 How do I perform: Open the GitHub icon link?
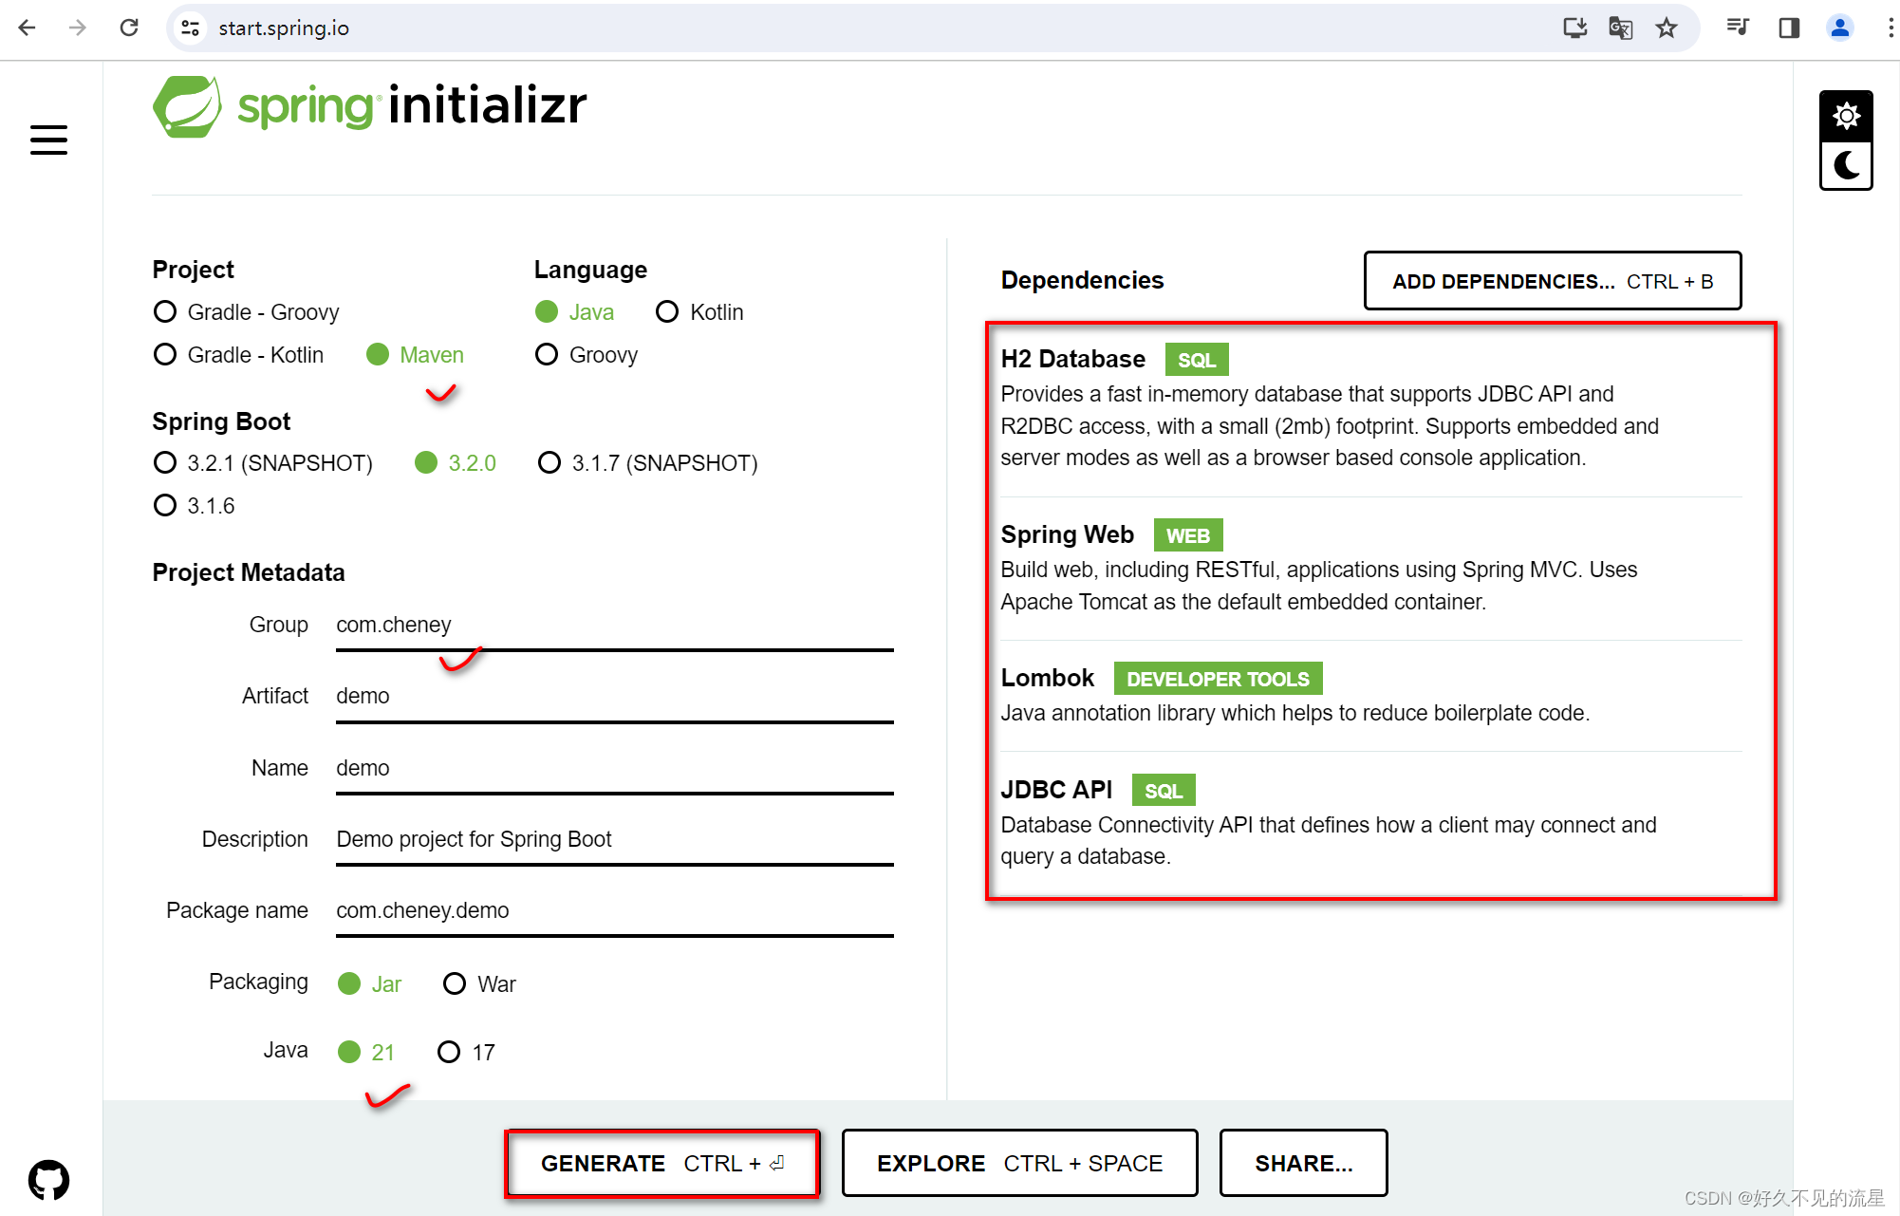[48, 1180]
